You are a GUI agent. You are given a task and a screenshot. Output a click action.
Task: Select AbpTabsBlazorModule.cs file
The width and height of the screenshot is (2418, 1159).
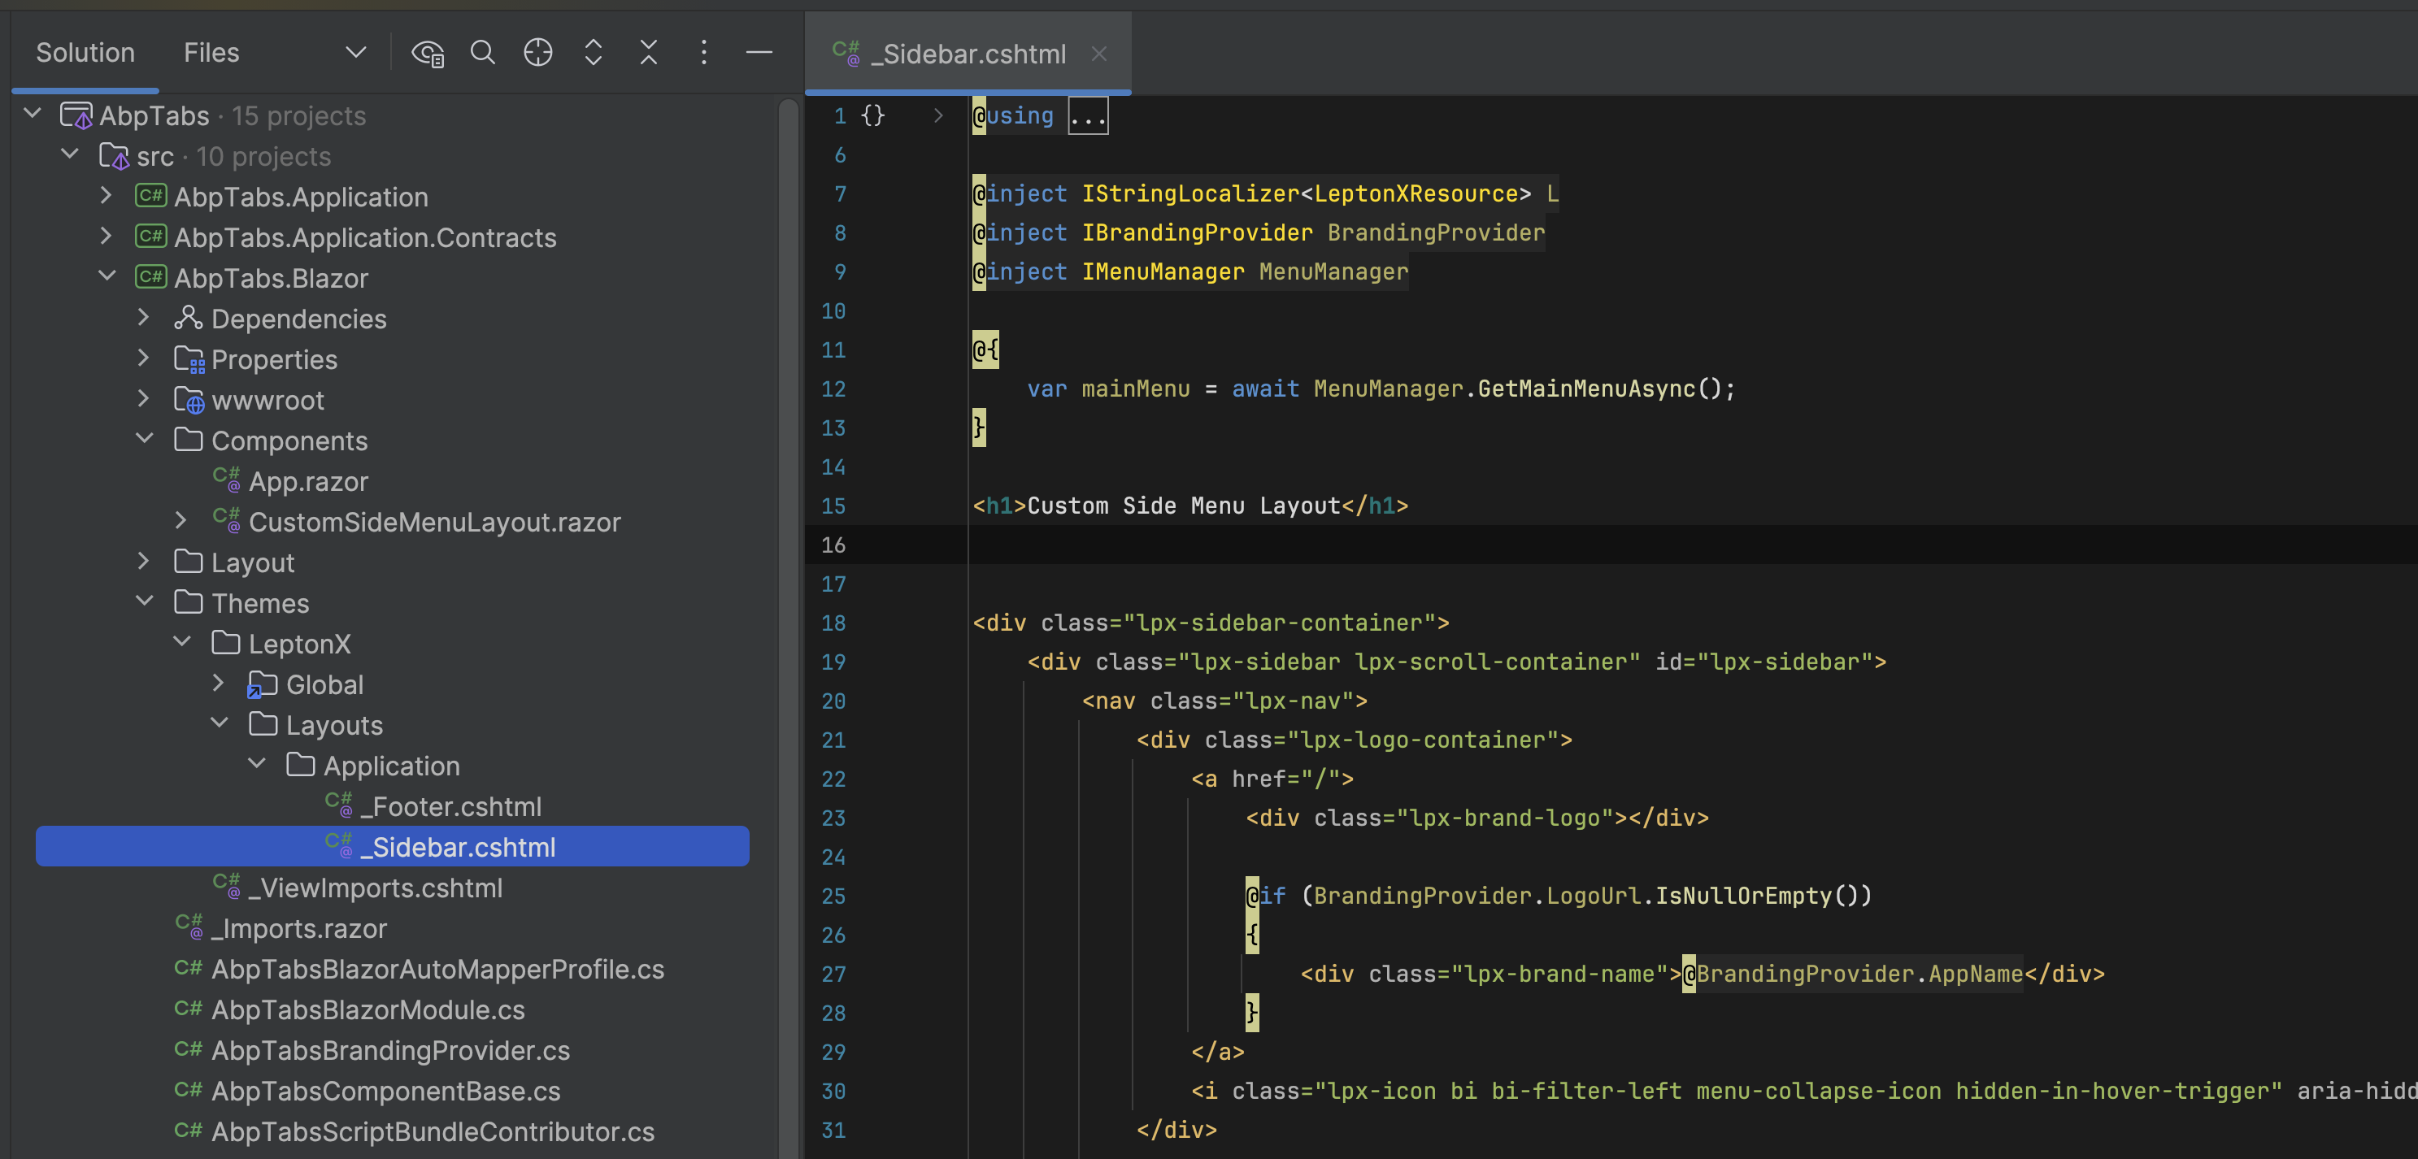(367, 1009)
